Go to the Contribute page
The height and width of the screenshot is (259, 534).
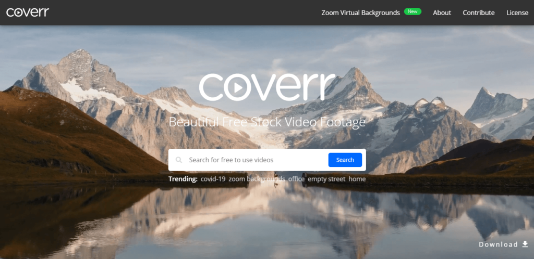coord(479,12)
